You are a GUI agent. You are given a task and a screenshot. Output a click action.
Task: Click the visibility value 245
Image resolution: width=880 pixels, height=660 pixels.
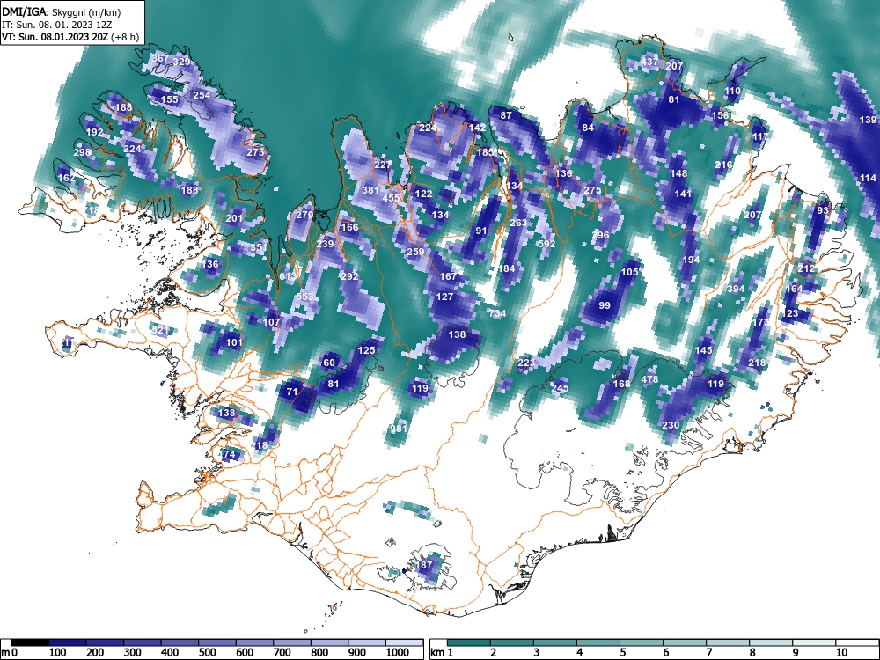560,388
